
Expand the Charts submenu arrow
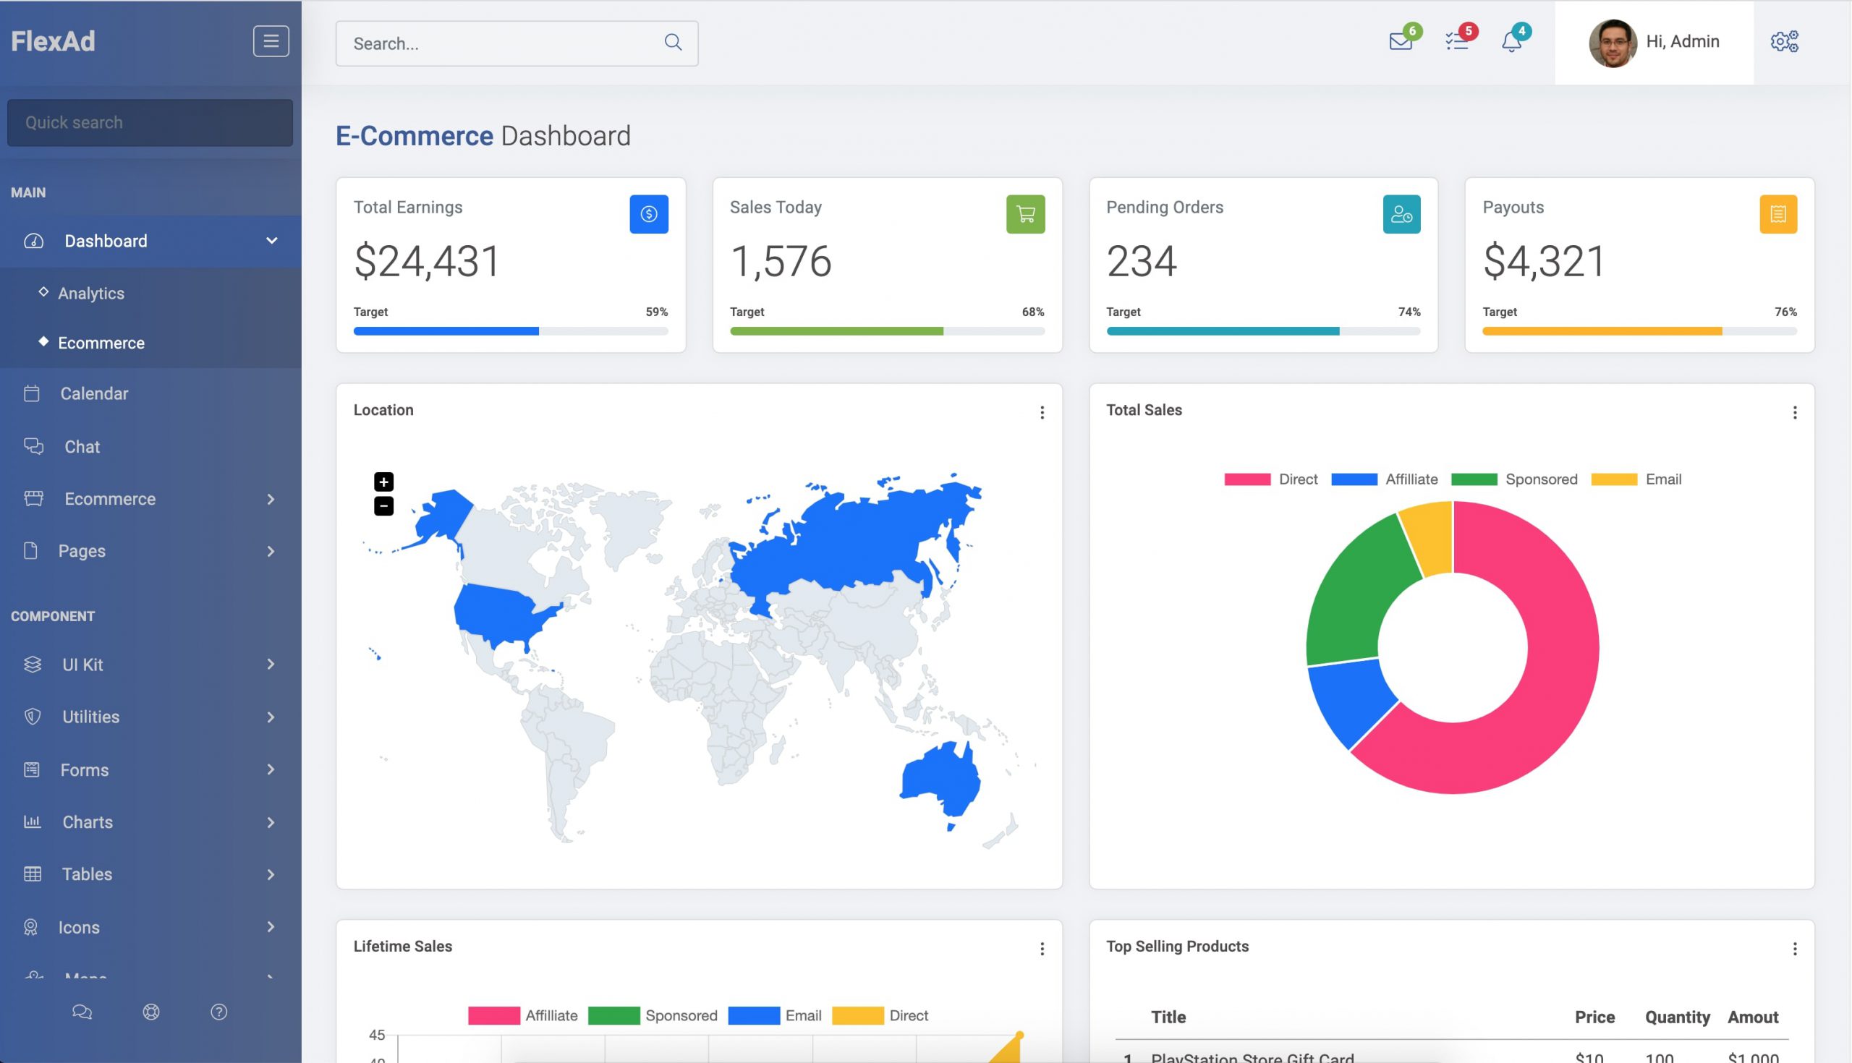271,822
